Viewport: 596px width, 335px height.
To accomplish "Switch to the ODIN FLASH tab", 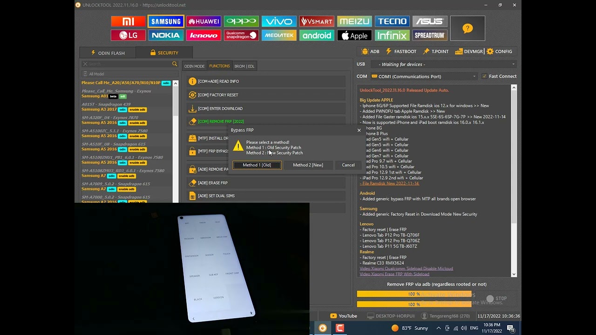I will 107,53.
